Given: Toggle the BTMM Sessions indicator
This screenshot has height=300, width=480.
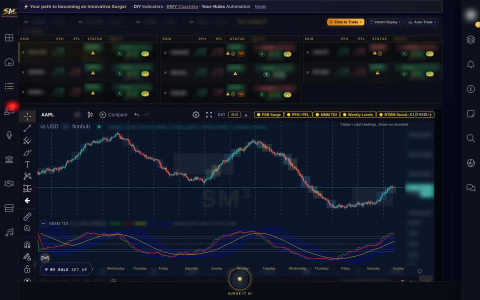Looking at the screenshot, I should pyautogui.click(x=392, y=114).
